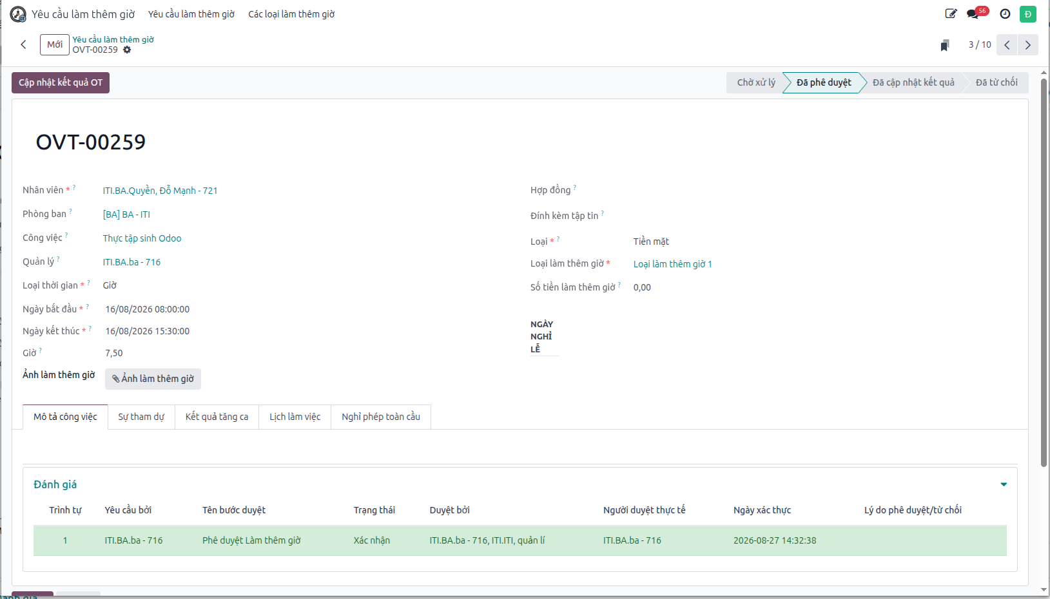Select Đã cập nhật kết quả stage
1050x599 pixels.
[x=913, y=82]
